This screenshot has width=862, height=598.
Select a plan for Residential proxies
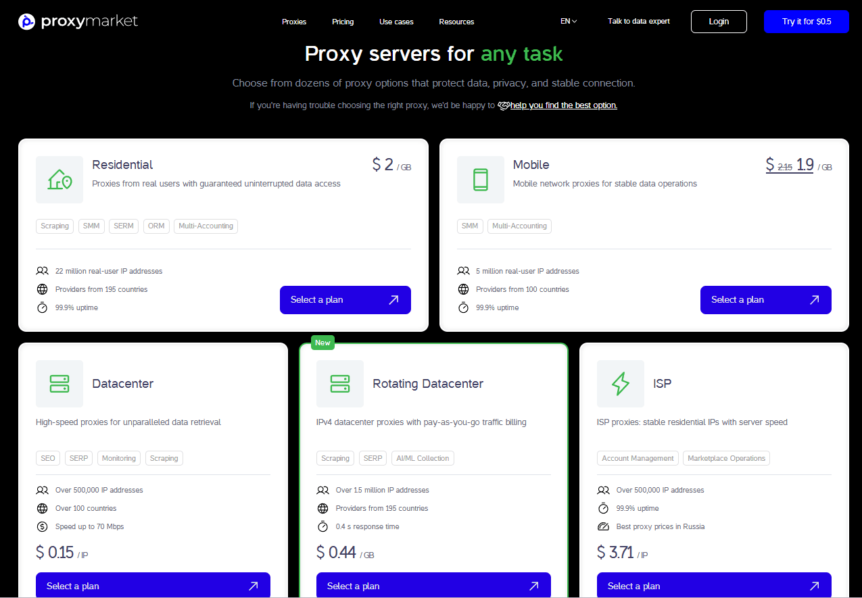click(x=345, y=300)
